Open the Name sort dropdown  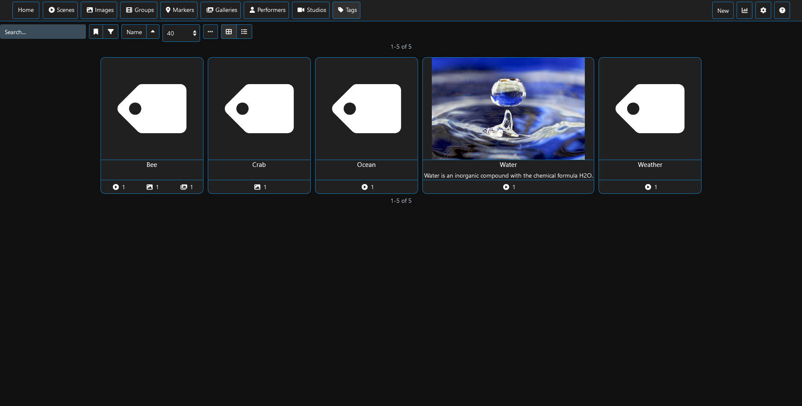pos(134,32)
